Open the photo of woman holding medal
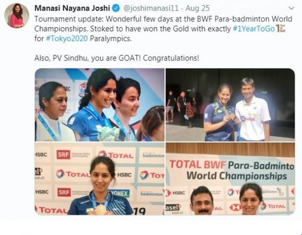The image size is (302, 235). 99,179
